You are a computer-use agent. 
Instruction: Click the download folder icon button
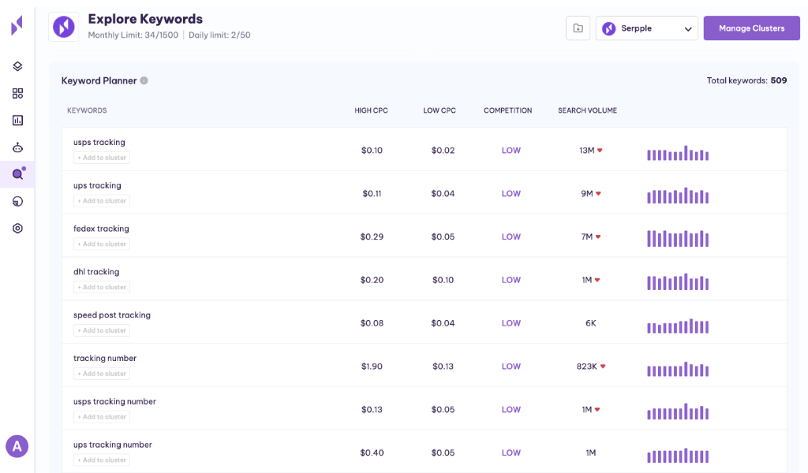pos(578,28)
